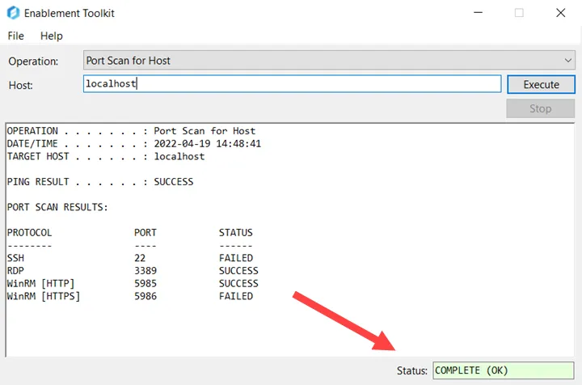The image size is (582, 385).
Task: Click port 3389 in RDP row
Action: coord(145,271)
